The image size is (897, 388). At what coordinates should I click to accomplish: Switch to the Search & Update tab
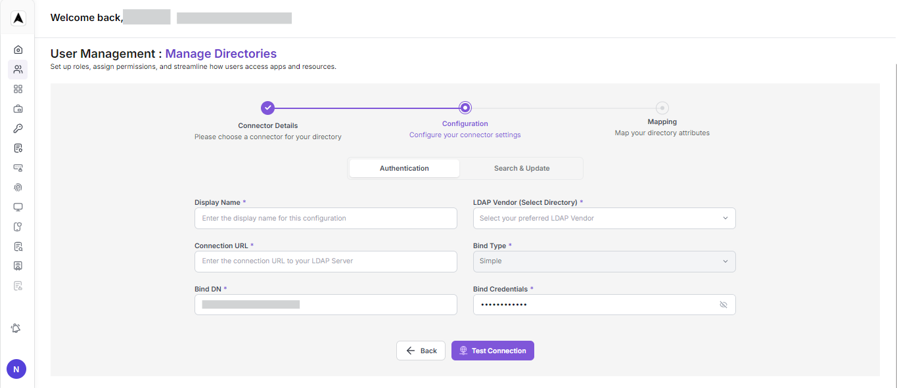point(521,168)
